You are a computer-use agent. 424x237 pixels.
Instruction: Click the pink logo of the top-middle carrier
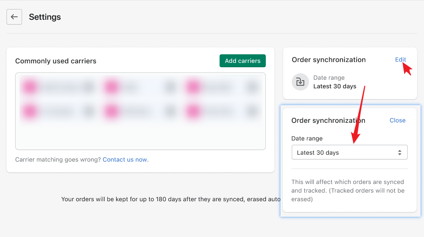112,87
